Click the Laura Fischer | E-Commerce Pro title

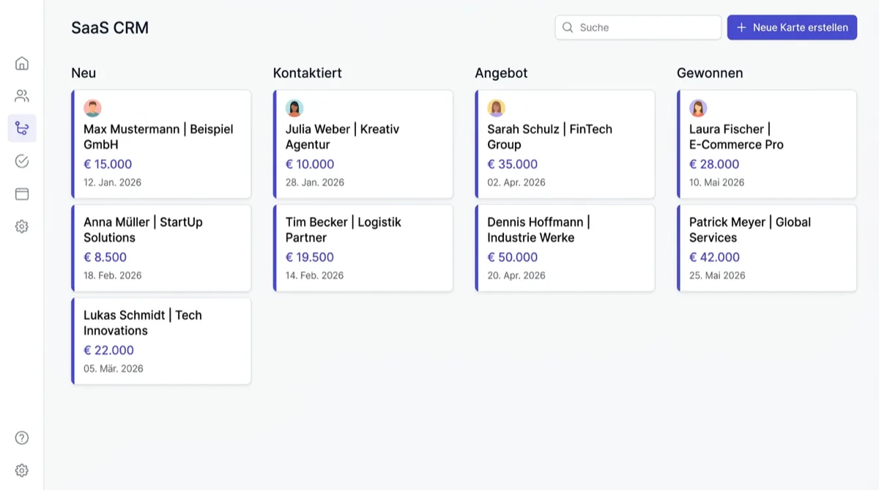[736, 137]
